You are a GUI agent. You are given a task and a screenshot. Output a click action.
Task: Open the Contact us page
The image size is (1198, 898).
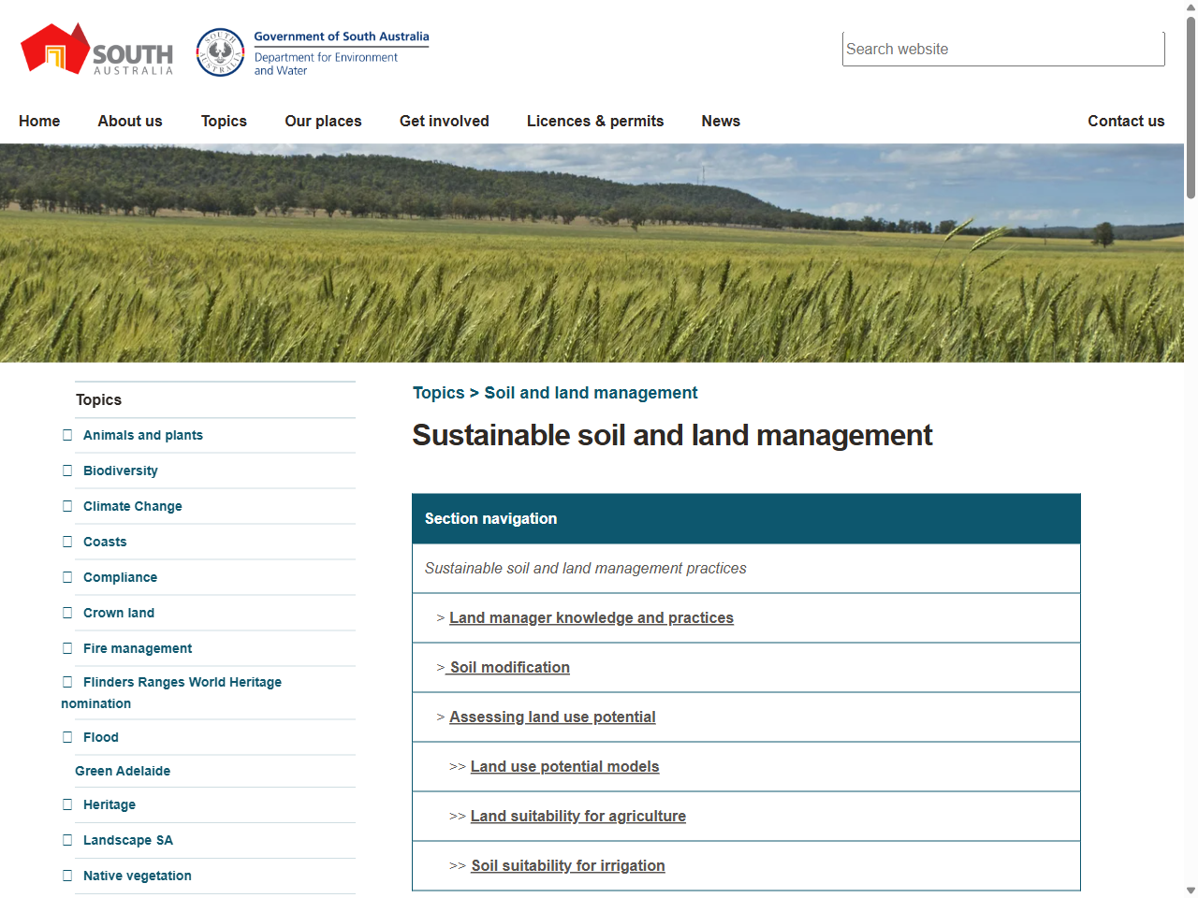pos(1126,121)
